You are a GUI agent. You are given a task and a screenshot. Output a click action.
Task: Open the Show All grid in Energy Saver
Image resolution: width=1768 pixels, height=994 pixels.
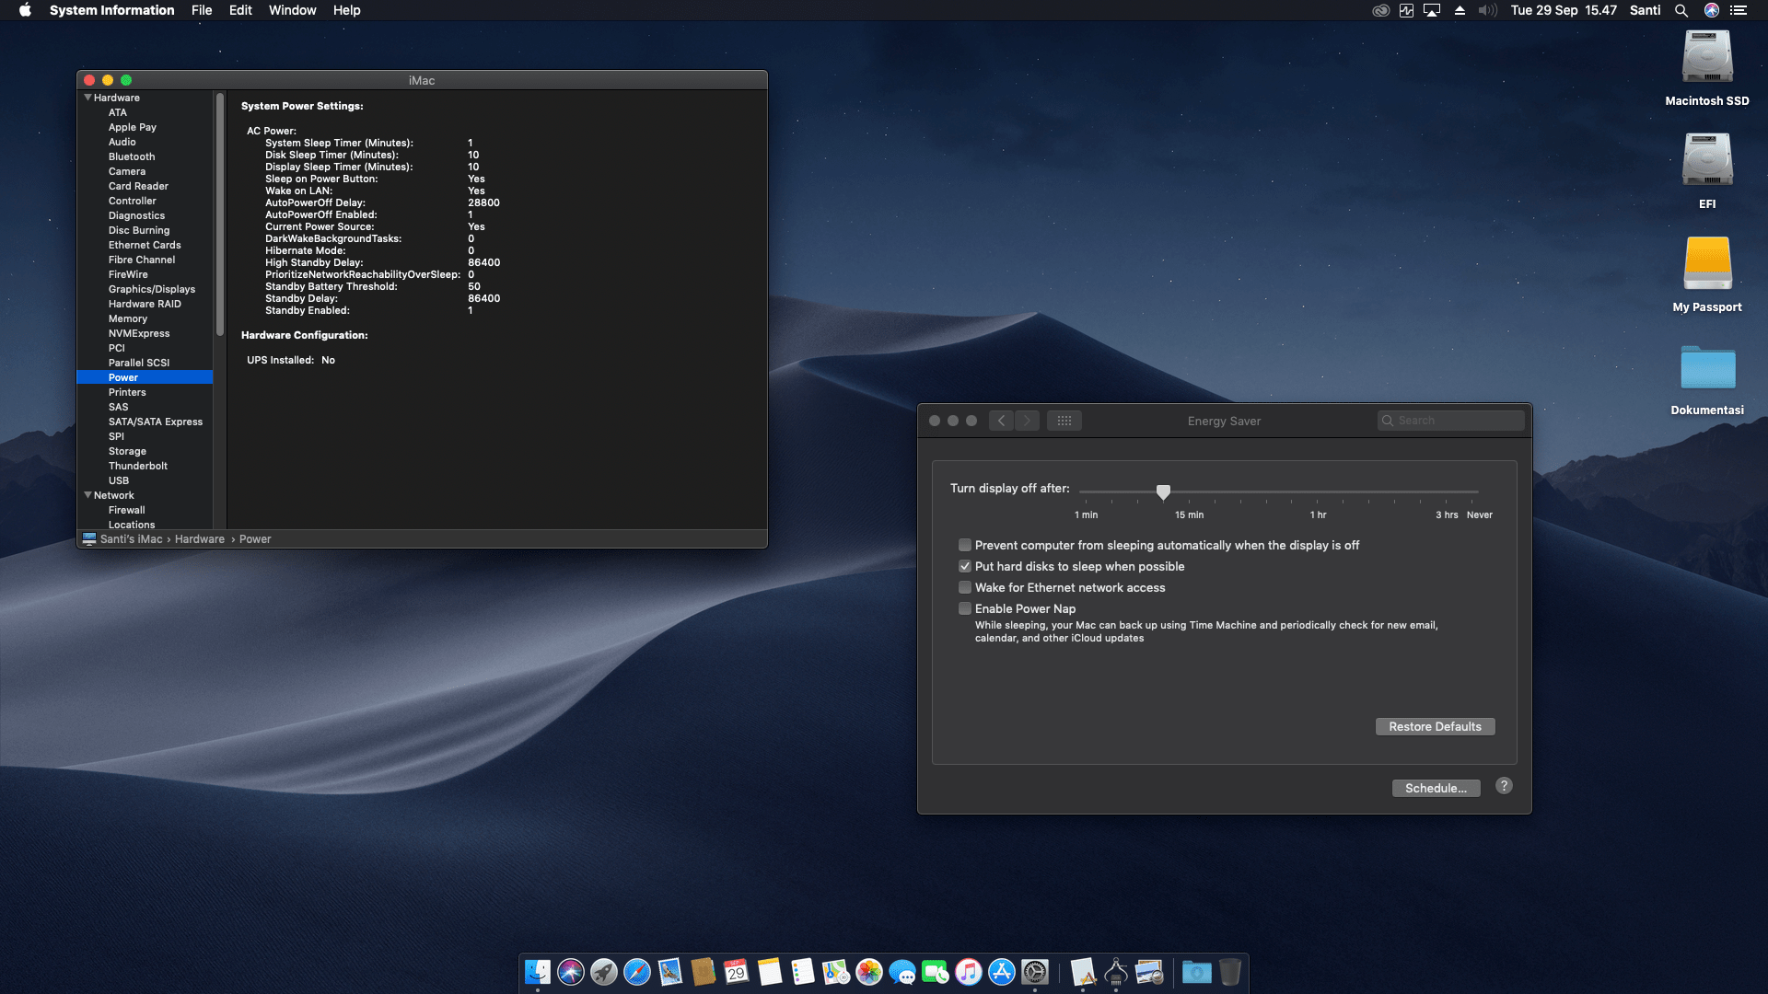coord(1064,421)
